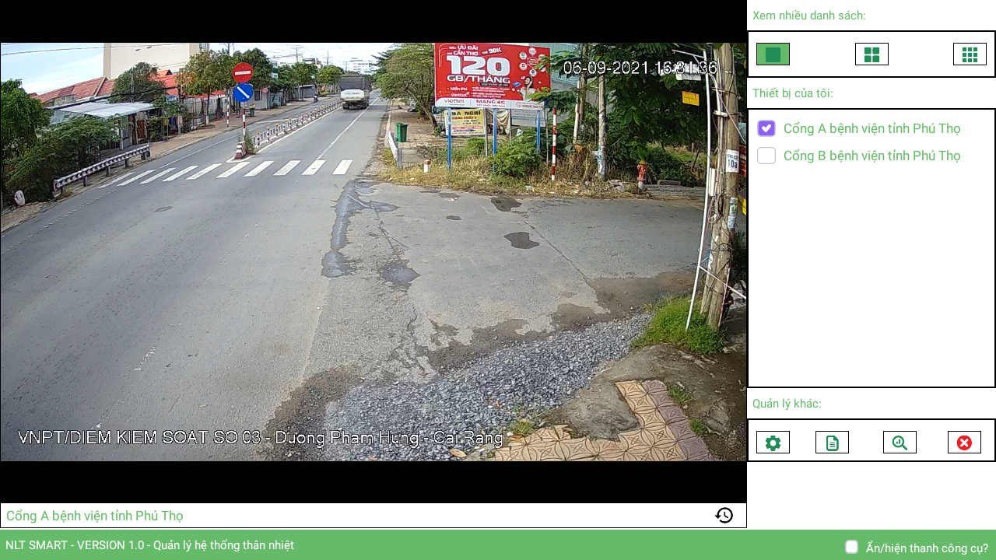Open the document report icon

[832, 443]
